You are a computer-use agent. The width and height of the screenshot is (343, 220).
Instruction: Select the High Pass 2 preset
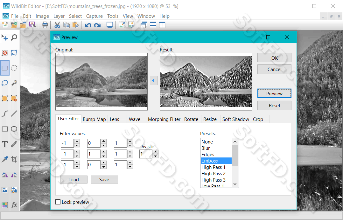216,174
